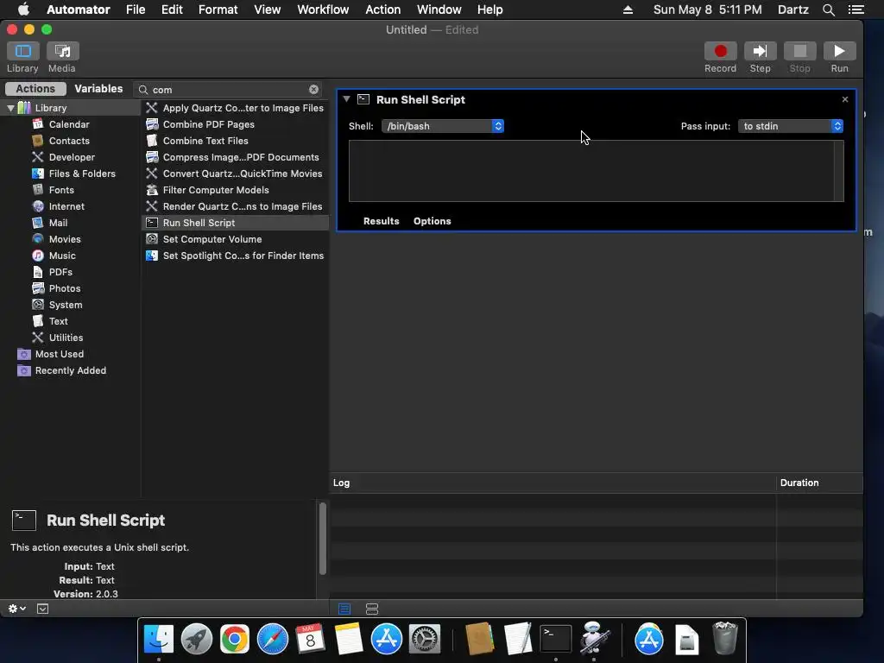Run the workflow with Run button
The image size is (884, 663).
(x=839, y=51)
